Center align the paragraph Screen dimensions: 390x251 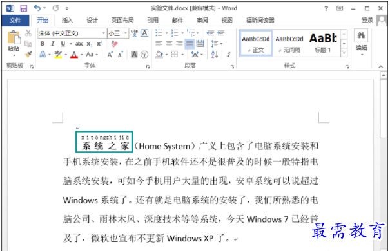[x=169, y=44]
